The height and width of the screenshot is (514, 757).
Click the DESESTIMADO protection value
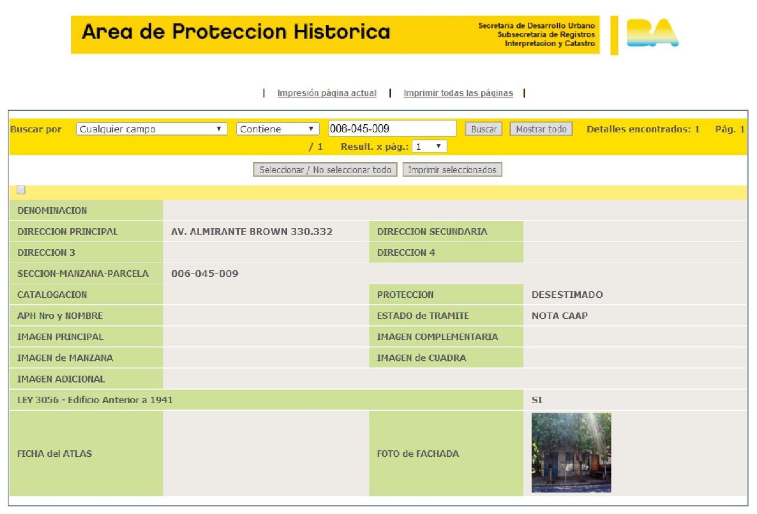567,295
